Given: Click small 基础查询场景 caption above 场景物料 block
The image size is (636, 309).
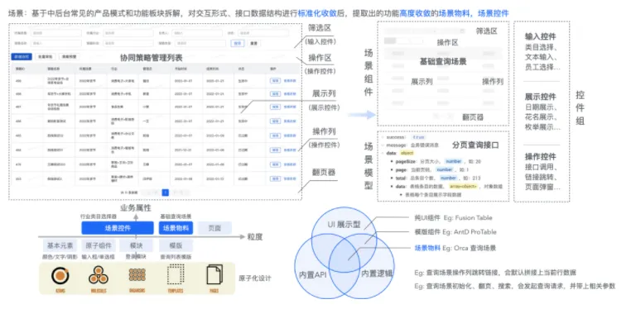Looking at the screenshot, I should pyautogui.click(x=176, y=216).
